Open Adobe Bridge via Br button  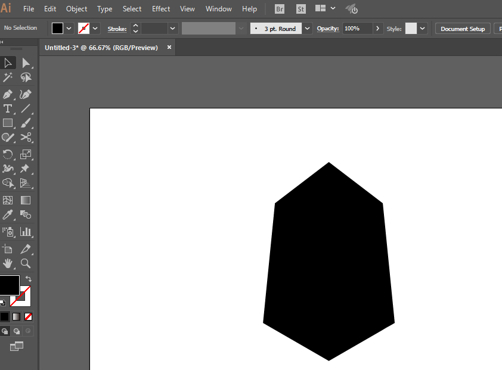[x=280, y=9]
